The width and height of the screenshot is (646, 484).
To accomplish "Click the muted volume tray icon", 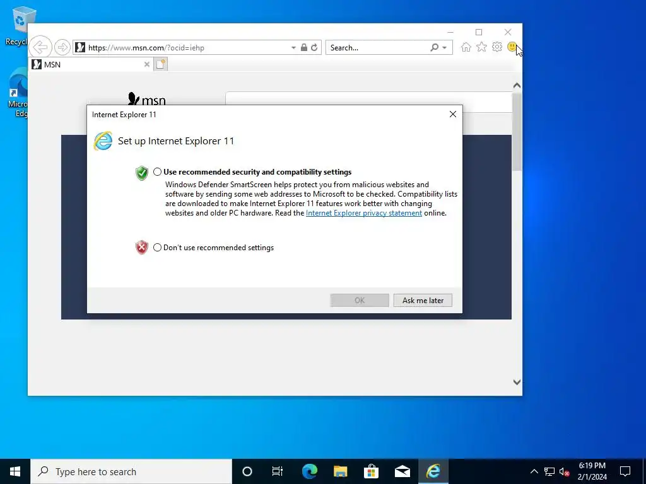I will tap(565, 471).
